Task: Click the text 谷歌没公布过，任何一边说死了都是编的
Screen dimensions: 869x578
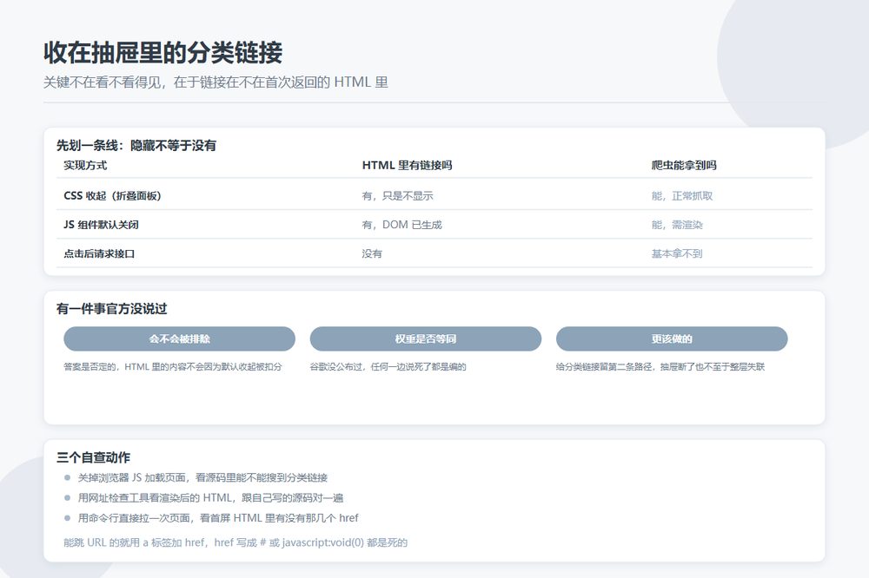Action: [x=388, y=366]
